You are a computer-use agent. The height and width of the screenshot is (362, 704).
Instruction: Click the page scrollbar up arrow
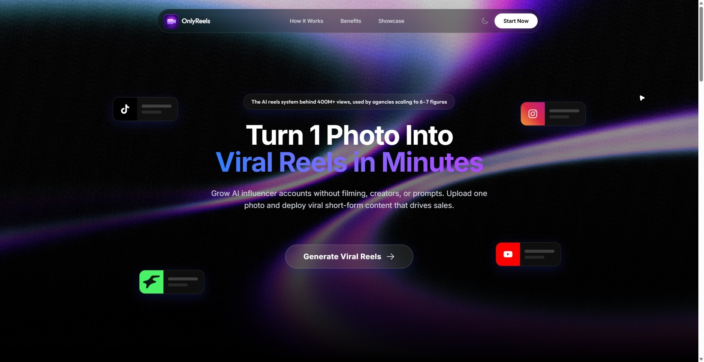pos(701,3)
